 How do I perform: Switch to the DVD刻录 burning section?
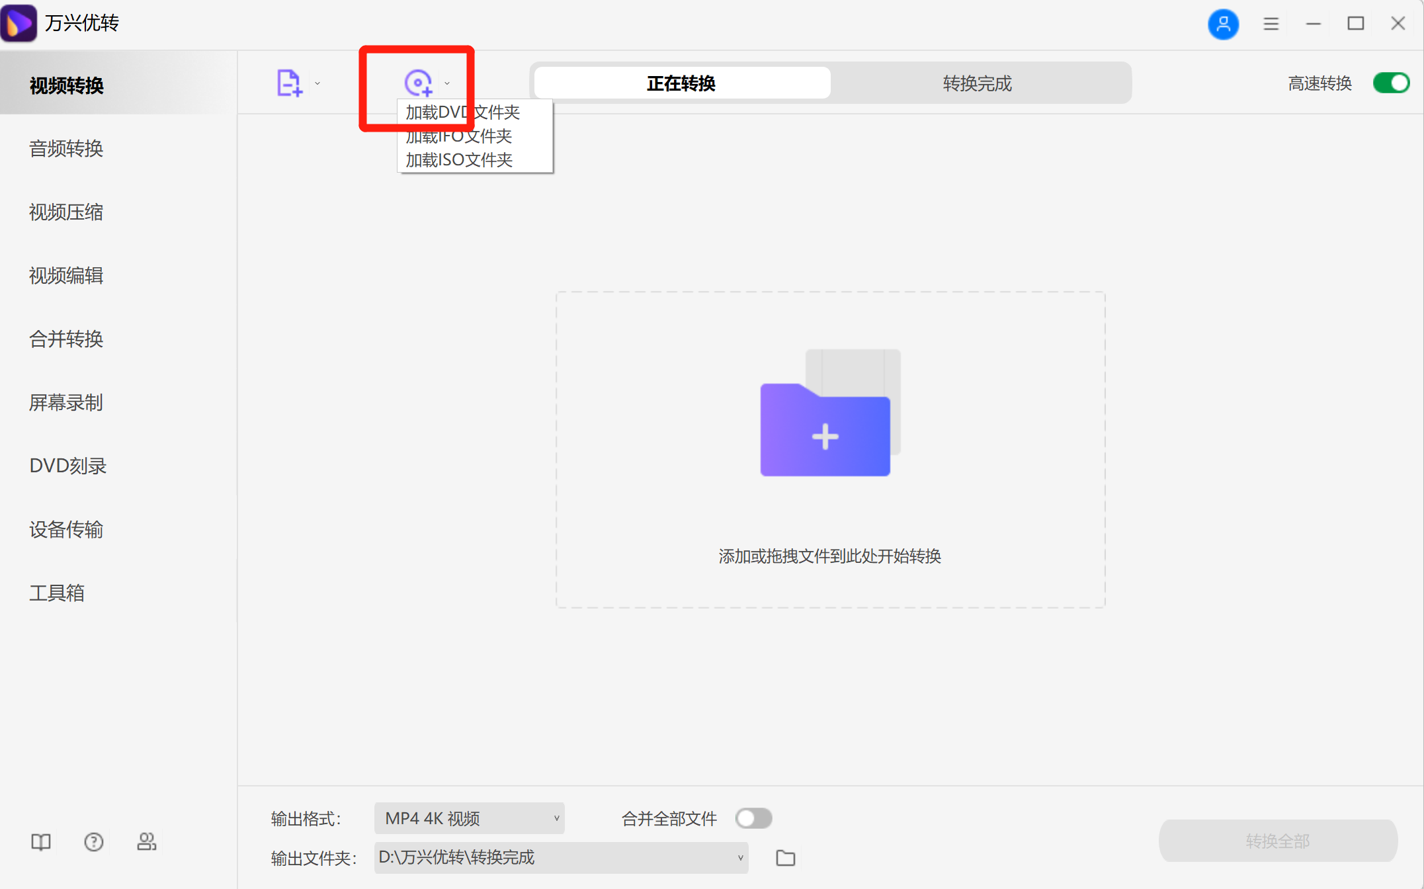point(68,465)
